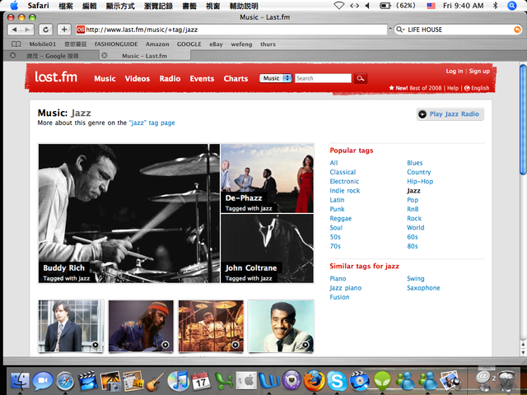
Task: Open Finder from the Dock
Action: (20, 381)
